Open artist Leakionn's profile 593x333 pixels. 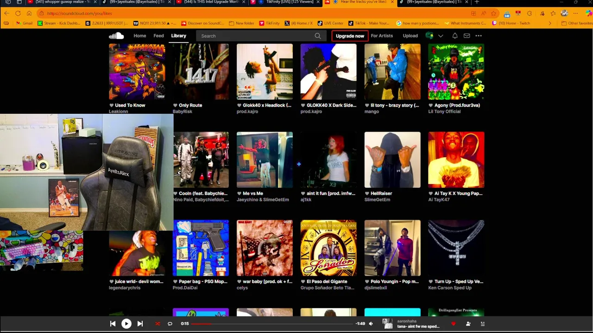point(118,111)
